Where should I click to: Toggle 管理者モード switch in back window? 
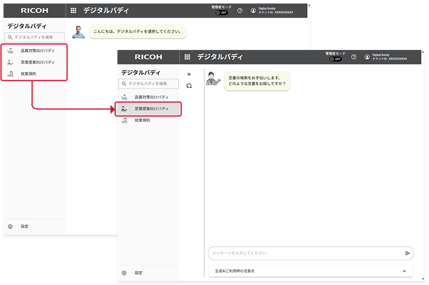pyautogui.click(x=221, y=12)
